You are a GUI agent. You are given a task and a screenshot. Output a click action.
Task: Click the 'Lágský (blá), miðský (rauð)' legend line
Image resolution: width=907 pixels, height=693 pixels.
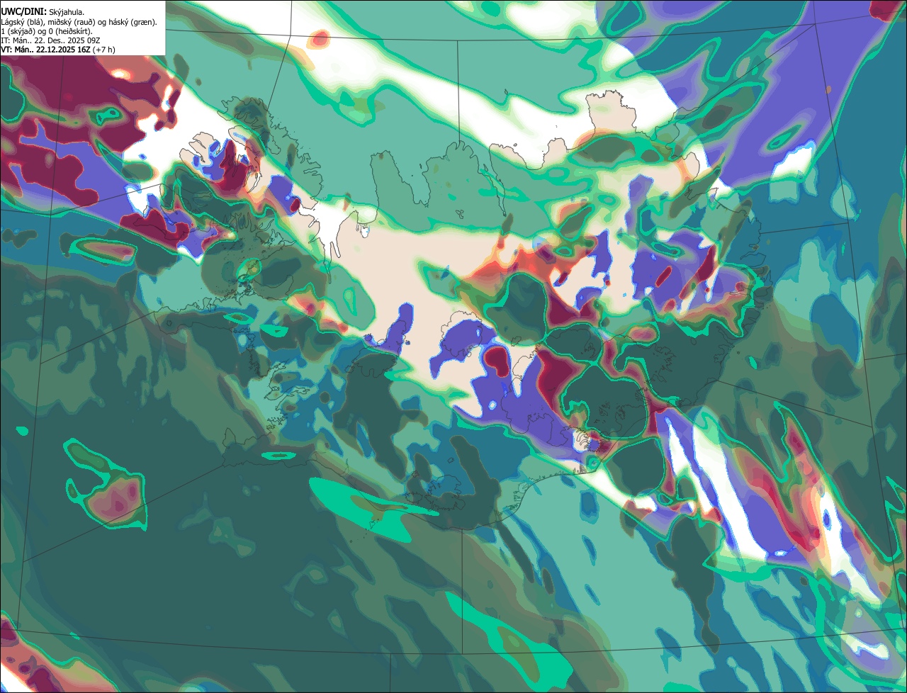tap(79, 22)
